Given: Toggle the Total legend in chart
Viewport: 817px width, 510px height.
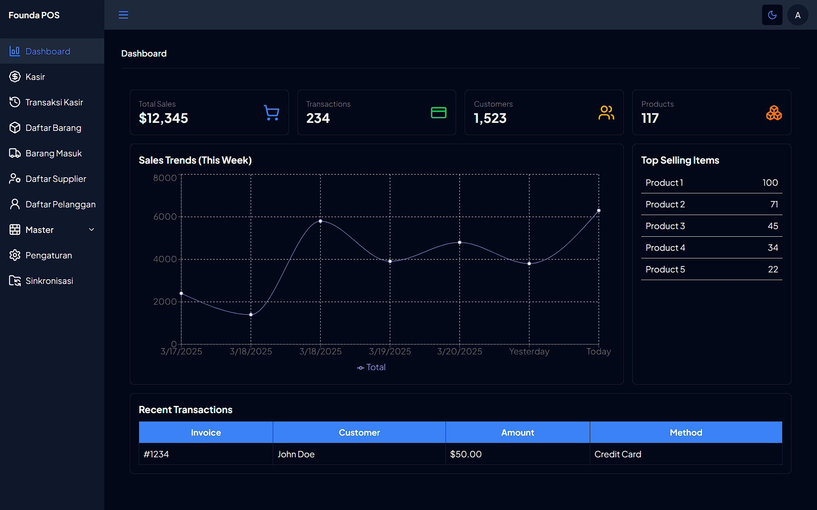Looking at the screenshot, I should [371, 367].
